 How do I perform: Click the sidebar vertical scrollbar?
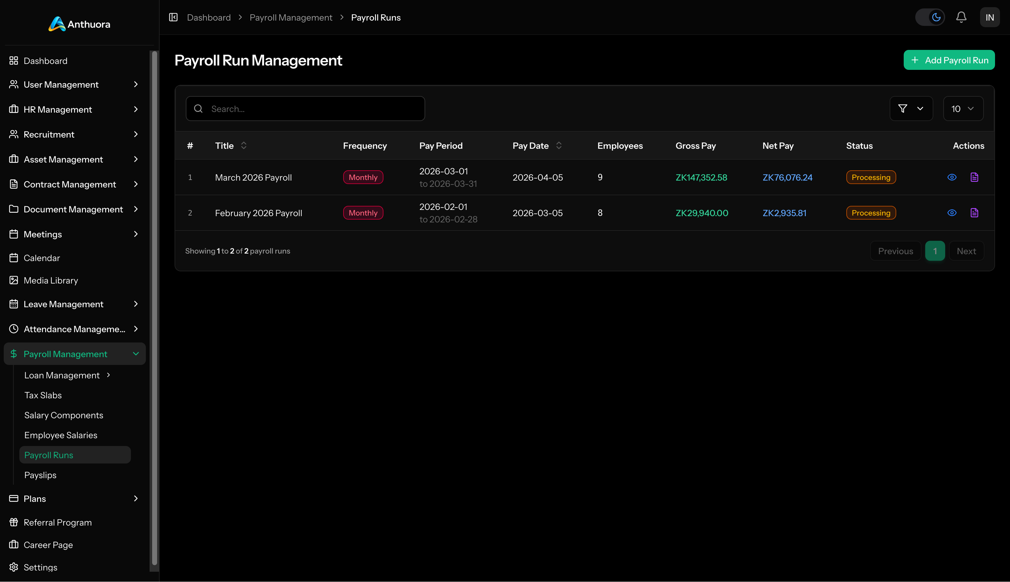point(154,308)
